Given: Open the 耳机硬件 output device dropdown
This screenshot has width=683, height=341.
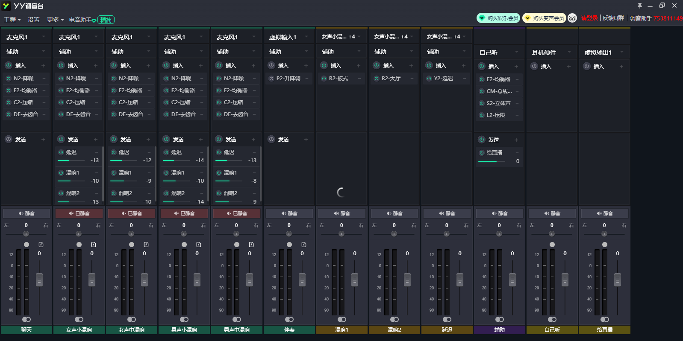Looking at the screenshot, I should (569, 52).
